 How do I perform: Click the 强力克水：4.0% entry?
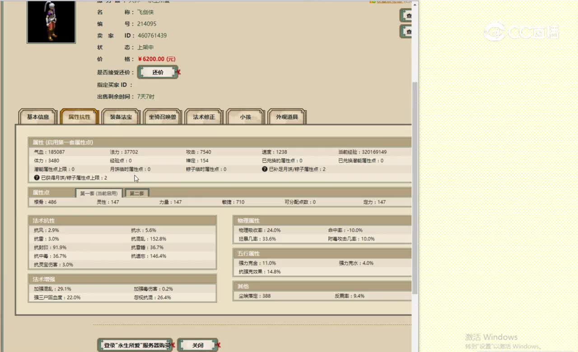tap(356, 263)
